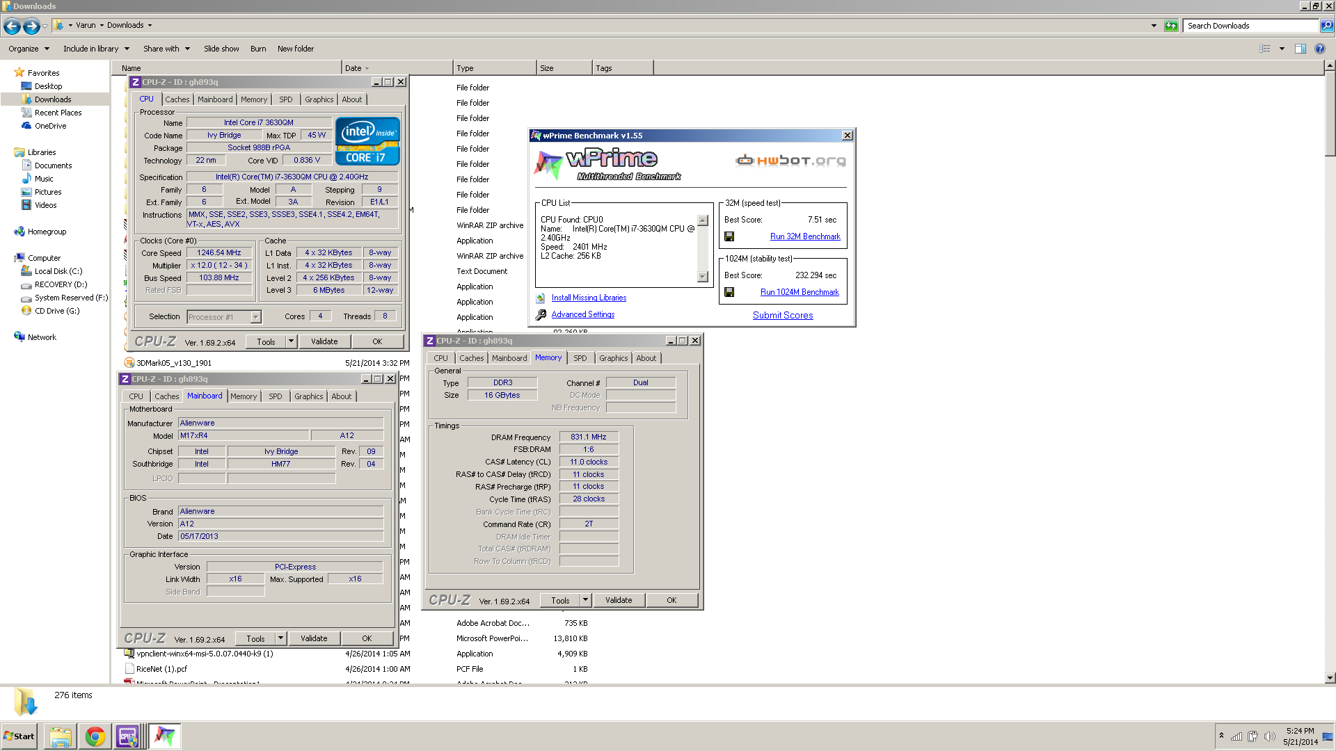Image resolution: width=1336 pixels, height=751 pixels.
Task: Click Burn toolbar button
Action: pyautogui.click(x=258, y=49)
